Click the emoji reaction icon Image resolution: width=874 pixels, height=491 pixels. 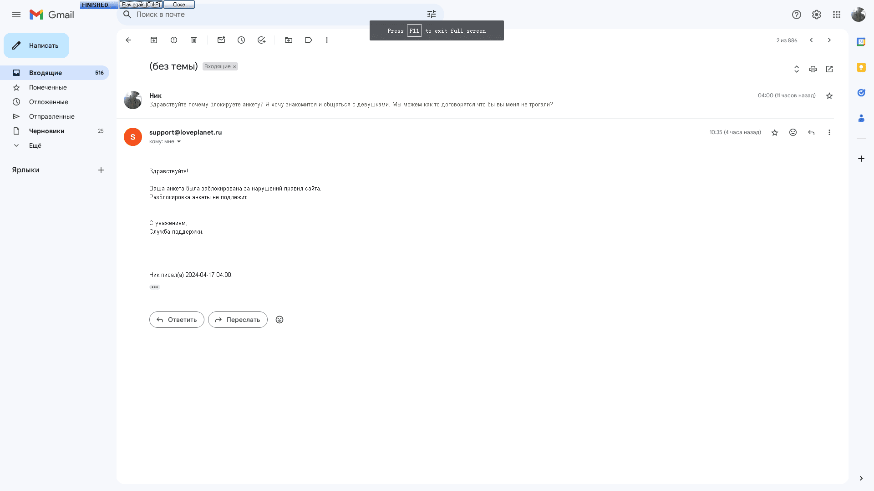[x=793, y=132]
